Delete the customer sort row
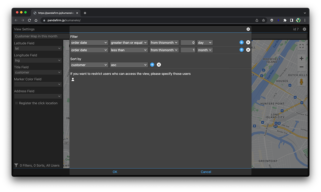Viewport: 321px width, 192px height. coord(159,65)
